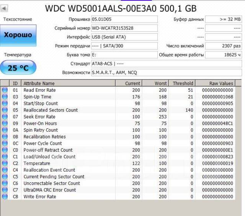Screen dimensions: 245x216
Task: Select the Reallocated Sectors Count attribute name
Action: pyautogui.click(x=51, y=110)
